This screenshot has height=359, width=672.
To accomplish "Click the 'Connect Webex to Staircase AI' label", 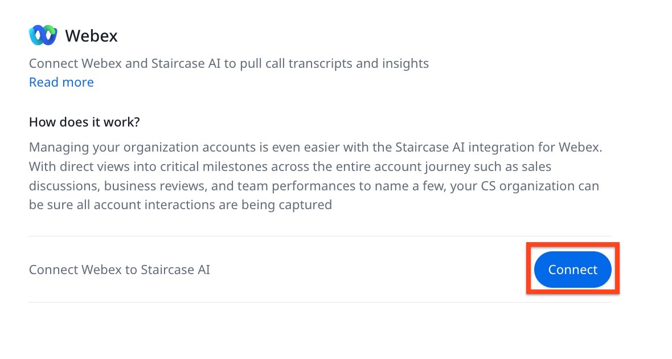I will [120, 270].
